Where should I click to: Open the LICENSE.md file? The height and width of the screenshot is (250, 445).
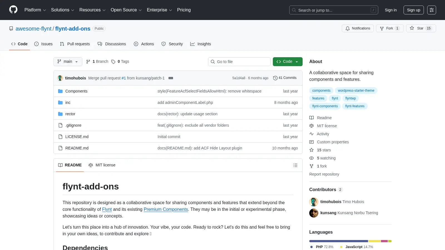coord(77,137)
